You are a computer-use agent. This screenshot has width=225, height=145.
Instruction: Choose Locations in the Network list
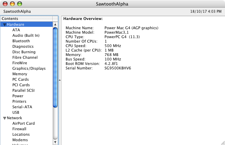click(x=21, y=134)
